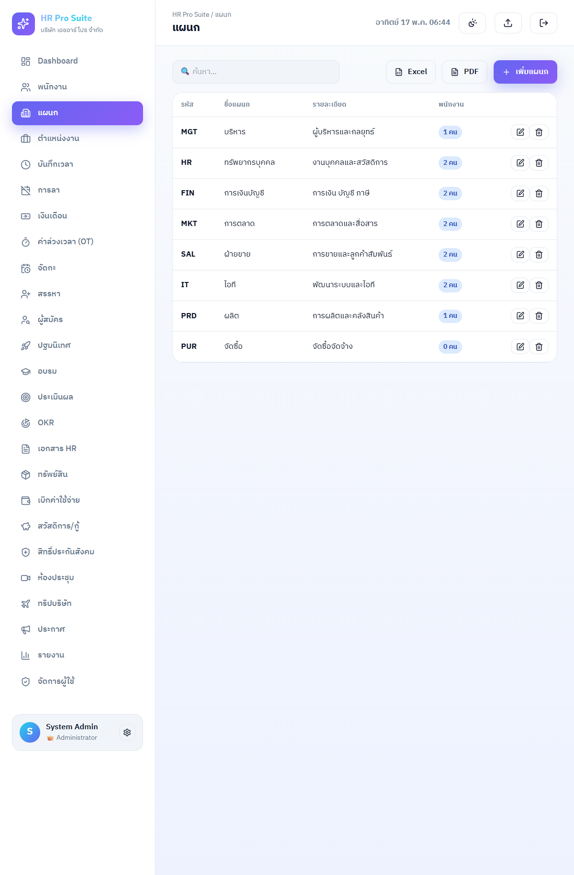Open settings gear beside System Admin
This screenshot has height=875, width=574.
pos(127,733)
